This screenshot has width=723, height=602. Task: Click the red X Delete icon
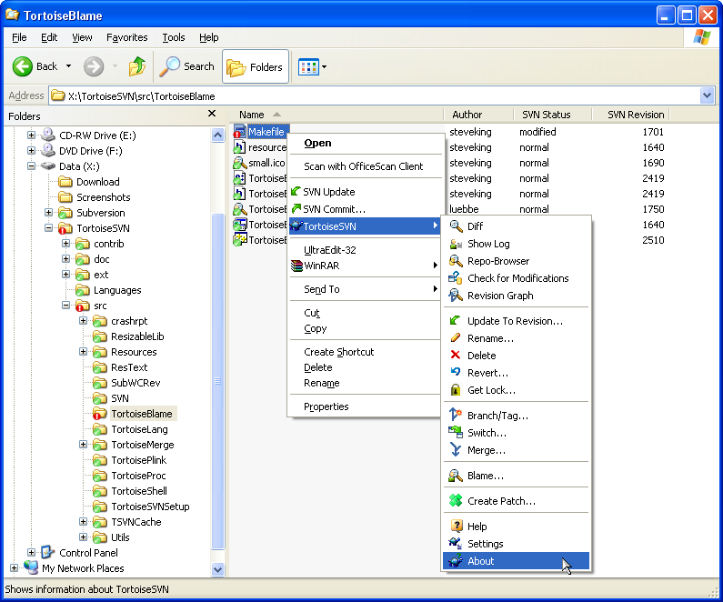pyautogui.click(x=456, y=356)
